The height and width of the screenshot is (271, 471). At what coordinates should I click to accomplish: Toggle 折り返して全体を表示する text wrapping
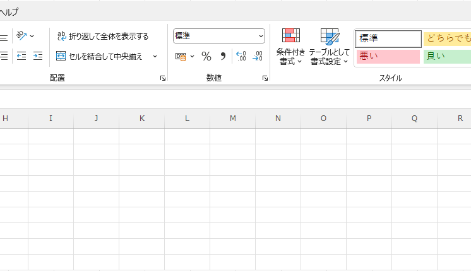[102, 36]
